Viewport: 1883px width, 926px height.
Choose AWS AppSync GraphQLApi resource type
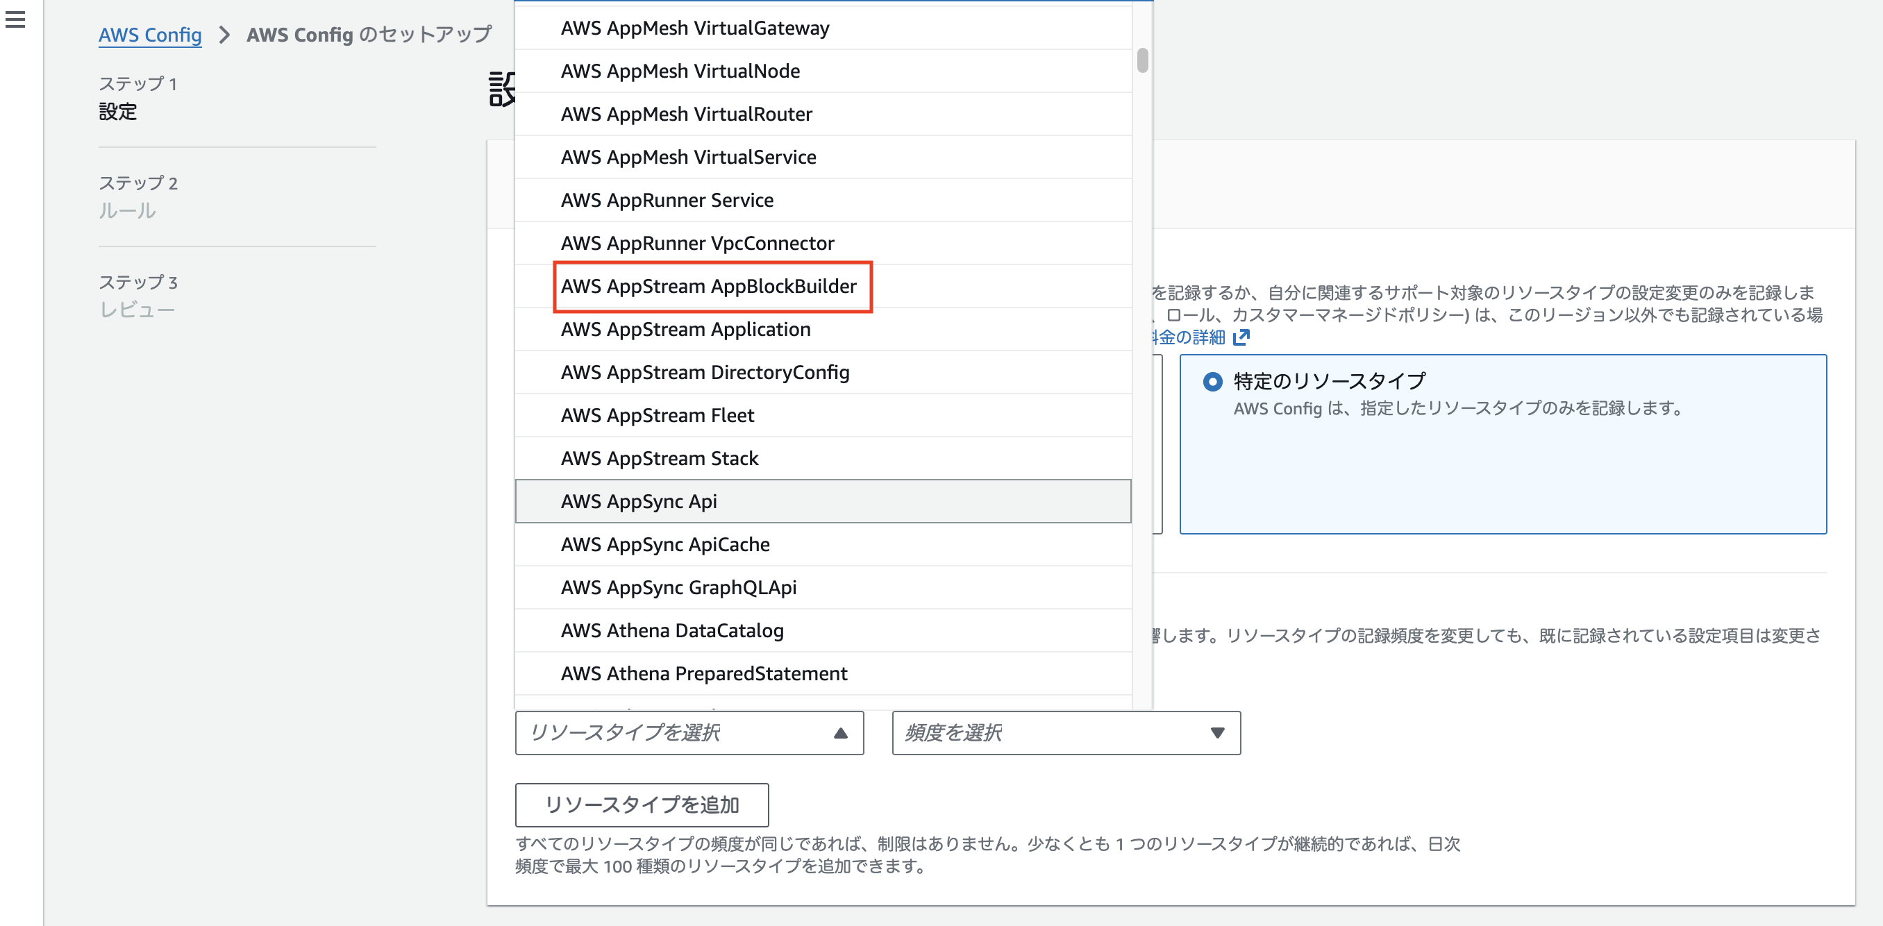(x=678, y=587)
